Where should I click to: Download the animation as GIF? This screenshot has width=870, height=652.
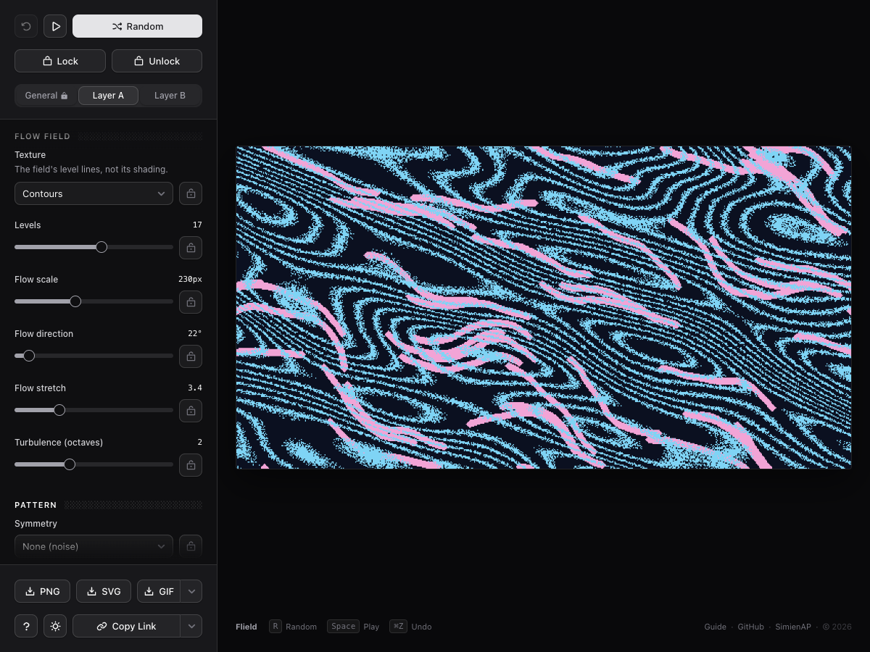pyautogui.click(x=159, y=591)
